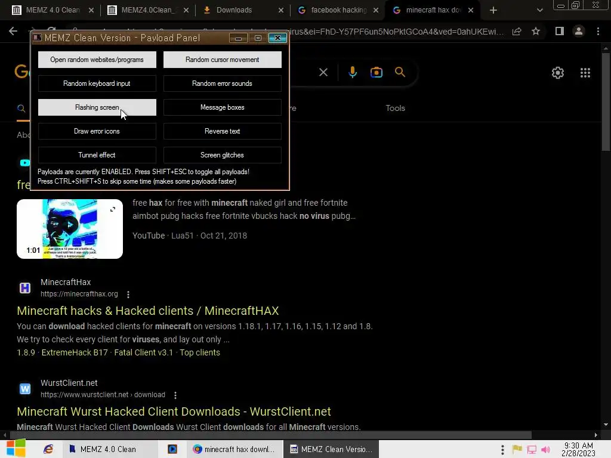611x458 pixels.
Task: Open Top clients sitelink
Action: click(199, 352)
